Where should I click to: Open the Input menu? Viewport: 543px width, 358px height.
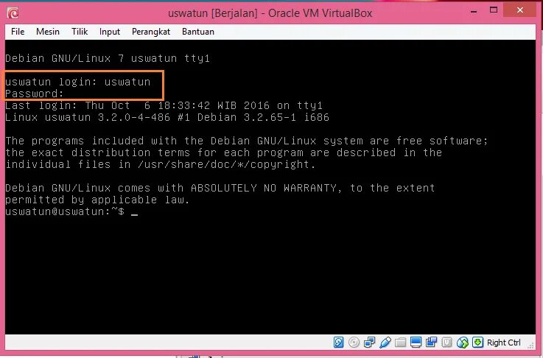[x=110, y=32]
